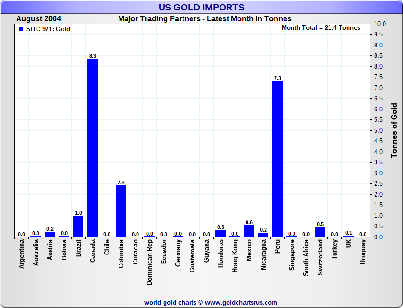Image resolution: width=403 pixels, height=308 pixels.
Task: Open the www.goldchartsrus.com footer link
Action: 241,302
